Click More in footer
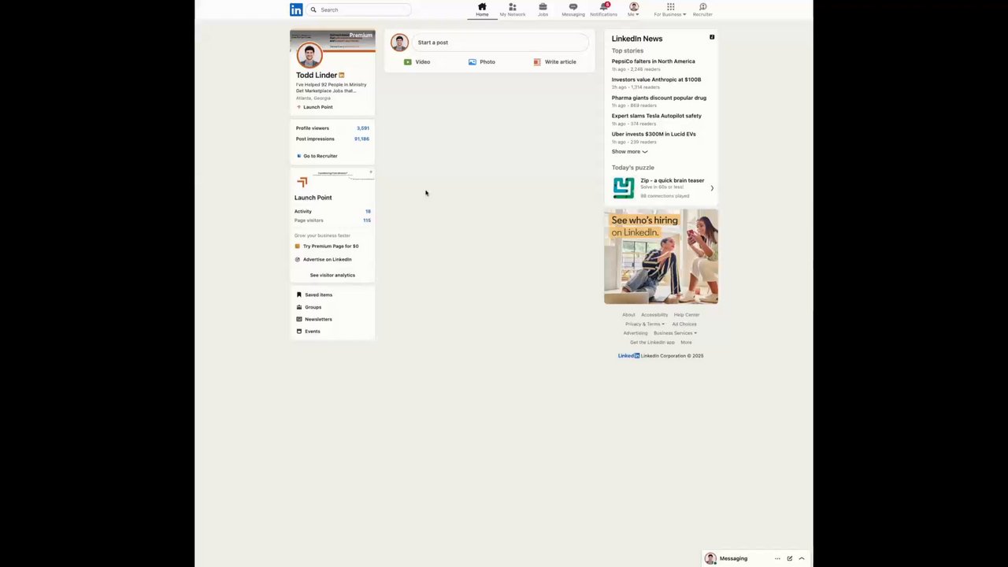Screen dimensions: 1008x567 [x=686, y=343]
